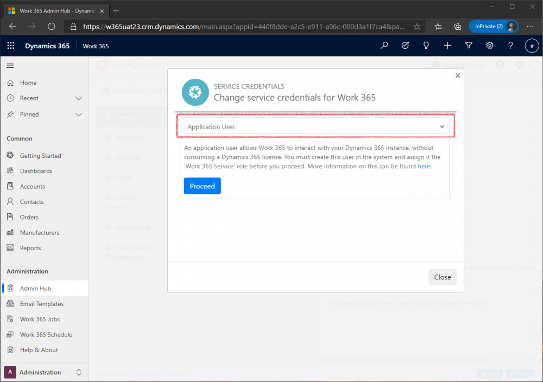Viewport: 543px width, 382px height.
Task: Open the settings gear in header
Action: tap(490, 46)
